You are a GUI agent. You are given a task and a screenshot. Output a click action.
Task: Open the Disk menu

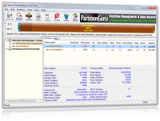[12, 10]
